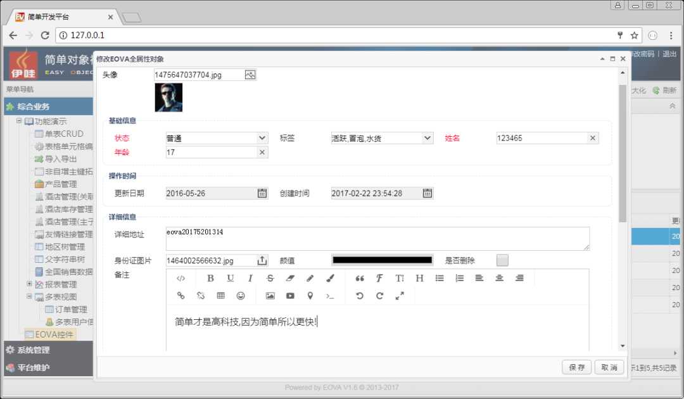Click the blockquote icon in the editor
This screenshot has height=399, width=684.
(x=360, y=278)
